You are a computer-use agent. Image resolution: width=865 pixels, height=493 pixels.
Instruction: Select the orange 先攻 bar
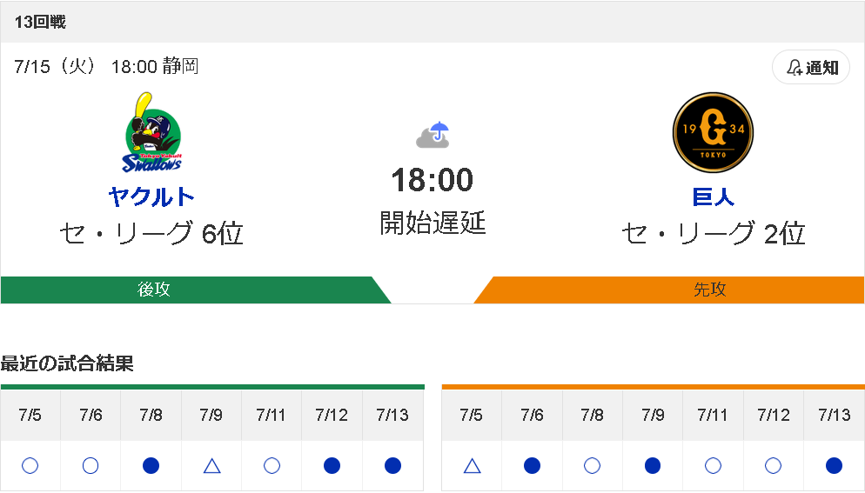669,290
